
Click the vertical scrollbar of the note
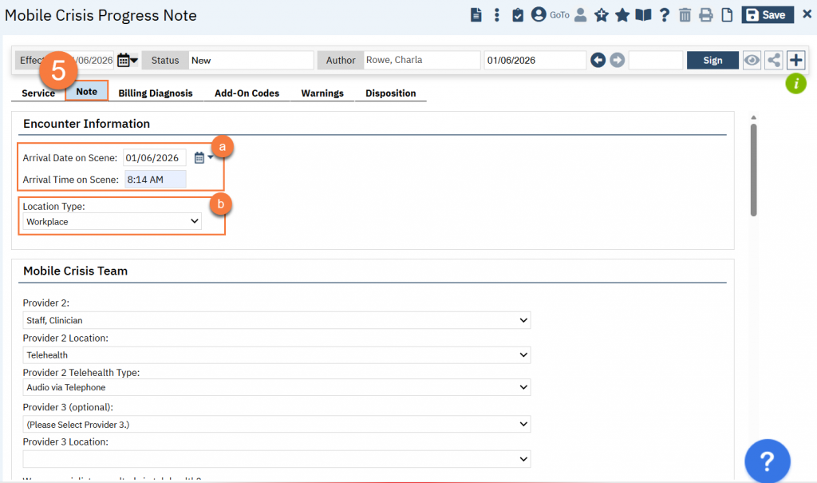click(753, 168)
